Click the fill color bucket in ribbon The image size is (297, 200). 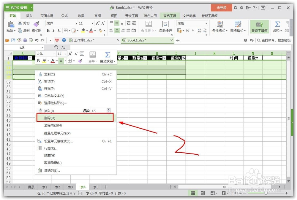pos(83,31)
